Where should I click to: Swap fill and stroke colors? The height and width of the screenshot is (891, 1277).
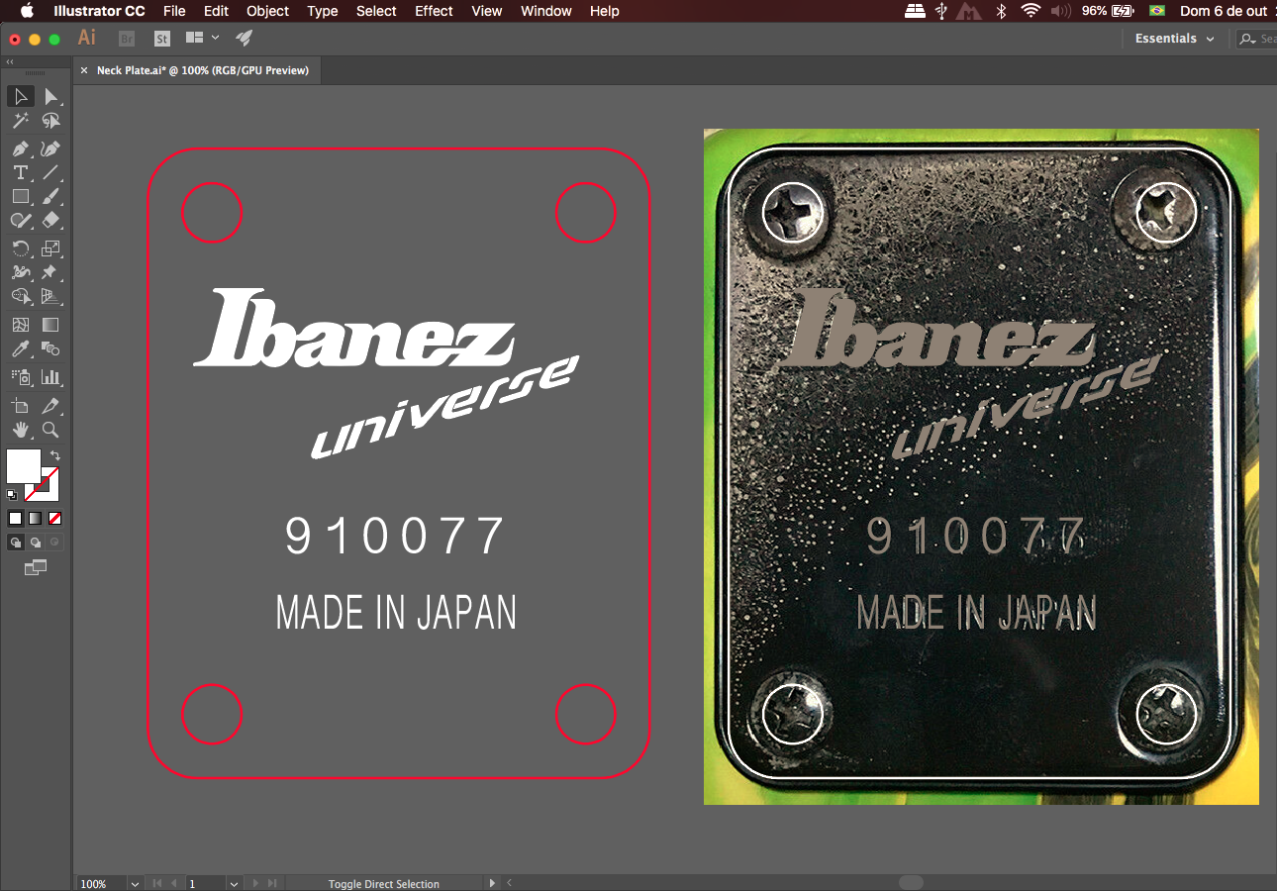tap(55, 454)
